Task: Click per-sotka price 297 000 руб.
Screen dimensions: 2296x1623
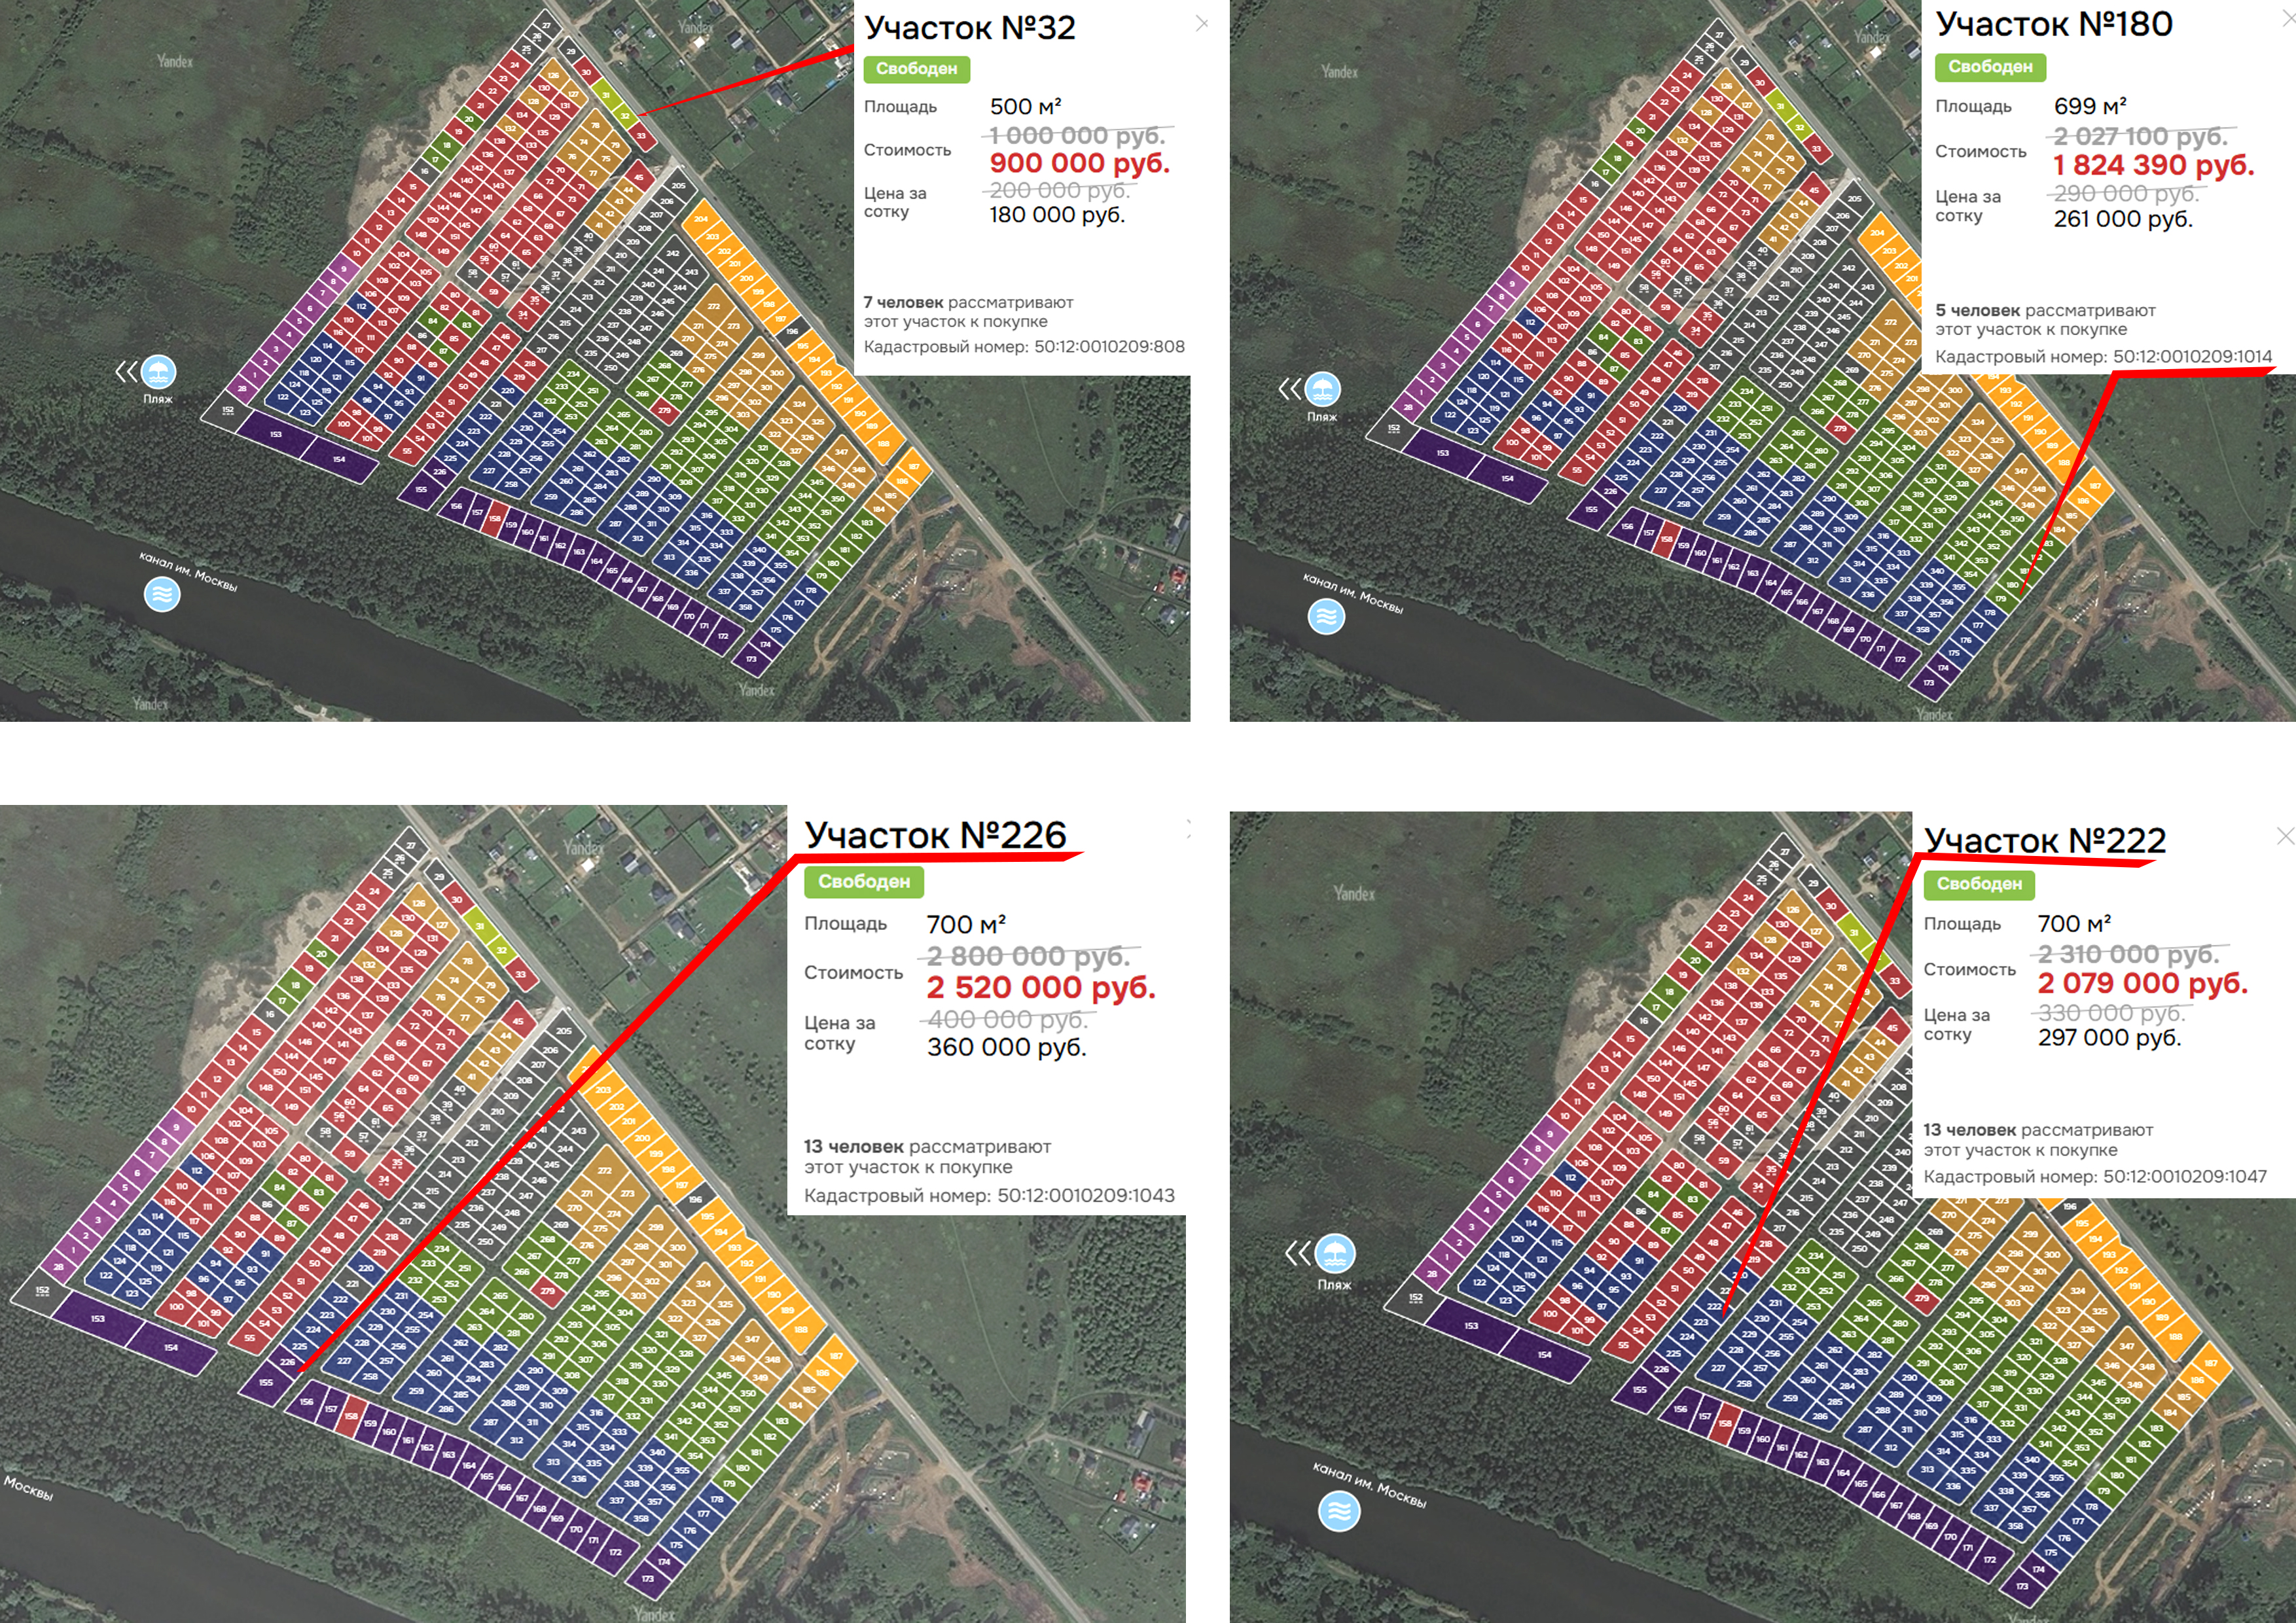Action: pyautogui.click(x=2110, y=1038)
